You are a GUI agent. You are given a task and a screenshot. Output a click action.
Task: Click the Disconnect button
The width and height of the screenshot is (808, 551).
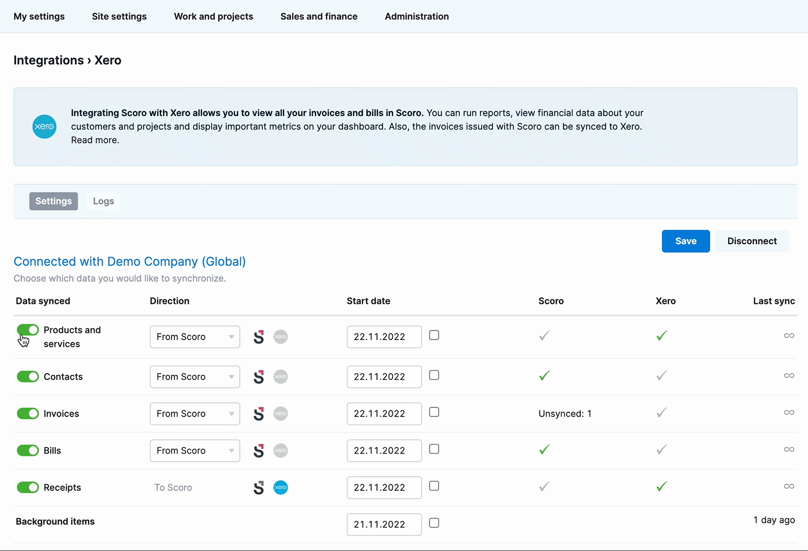pos(752,241)
